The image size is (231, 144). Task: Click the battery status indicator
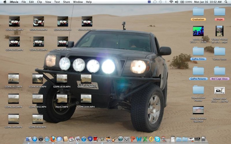186,2
